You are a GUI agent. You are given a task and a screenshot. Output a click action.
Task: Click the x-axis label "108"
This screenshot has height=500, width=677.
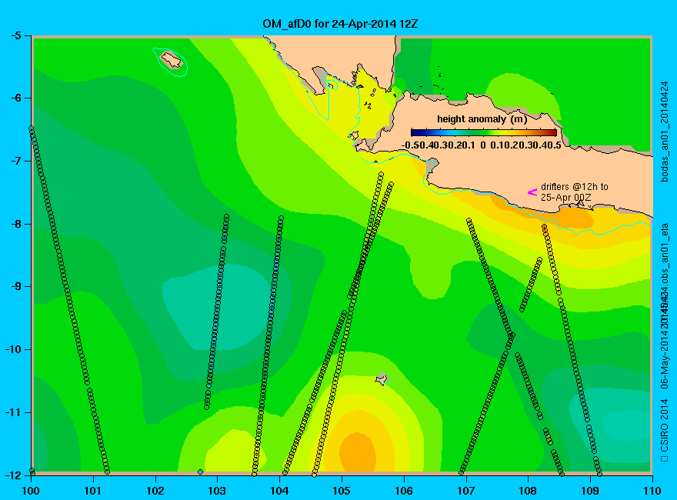click(x=528, y=491)
